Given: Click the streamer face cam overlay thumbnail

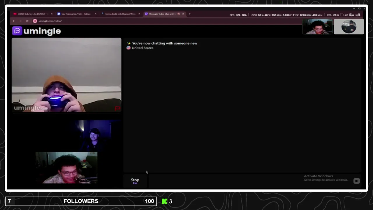Looking at the screenshot, I should click(x=317, y=27).
